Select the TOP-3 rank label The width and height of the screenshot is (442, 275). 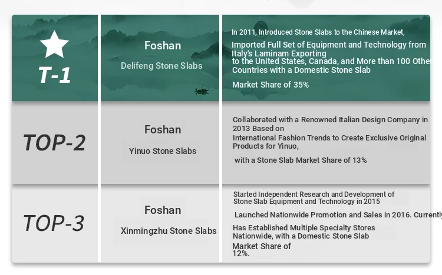tap(54, 223)
